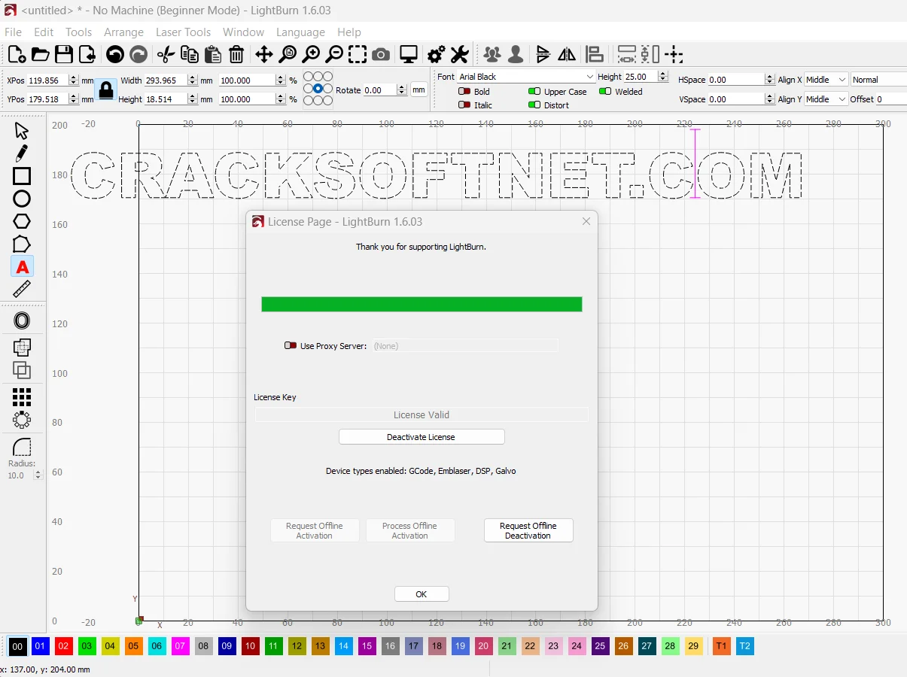This screenshot has width=907, height=677.
Task: Pick the green 03 layer color swatch
Action: click(87, 646)
